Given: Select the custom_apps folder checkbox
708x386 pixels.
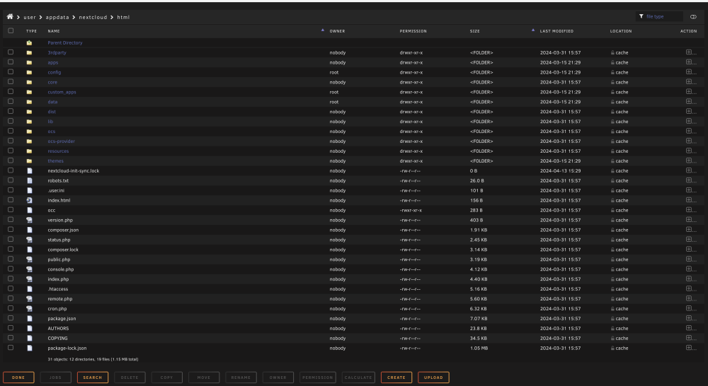Looking at the screenshot, I should (11, 91).
